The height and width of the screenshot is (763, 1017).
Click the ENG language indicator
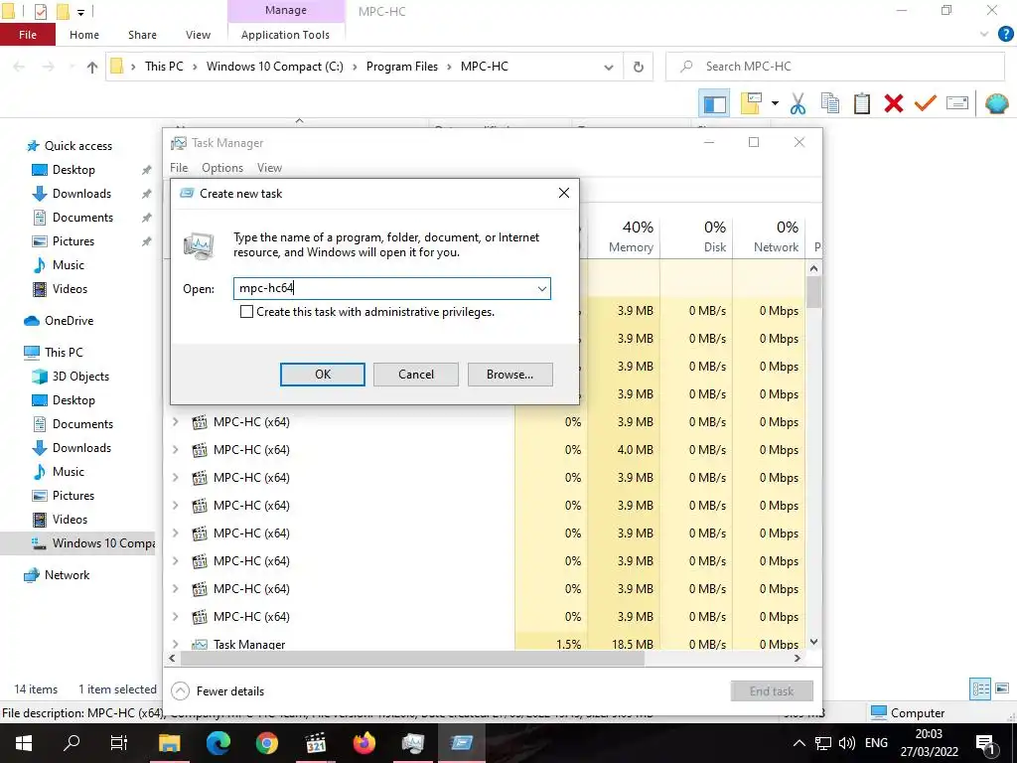coord(876,743)
